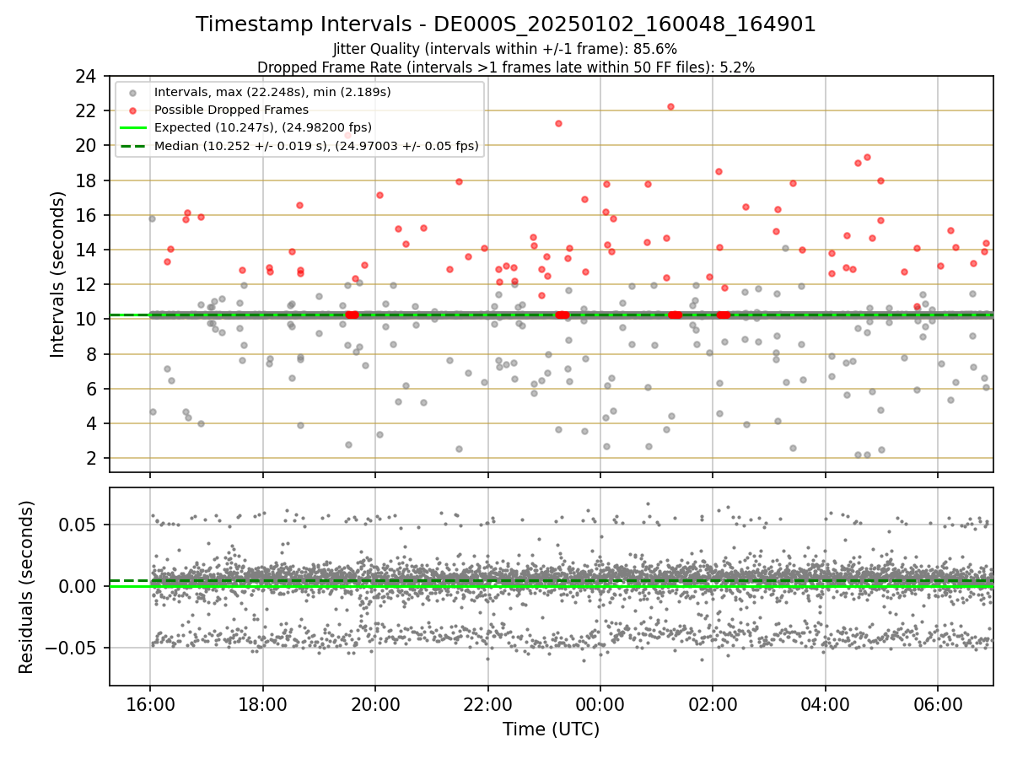Click the "4" tick on the intervals axis
The height and width of the screenshot is (759, 1012).
(90, 424)
